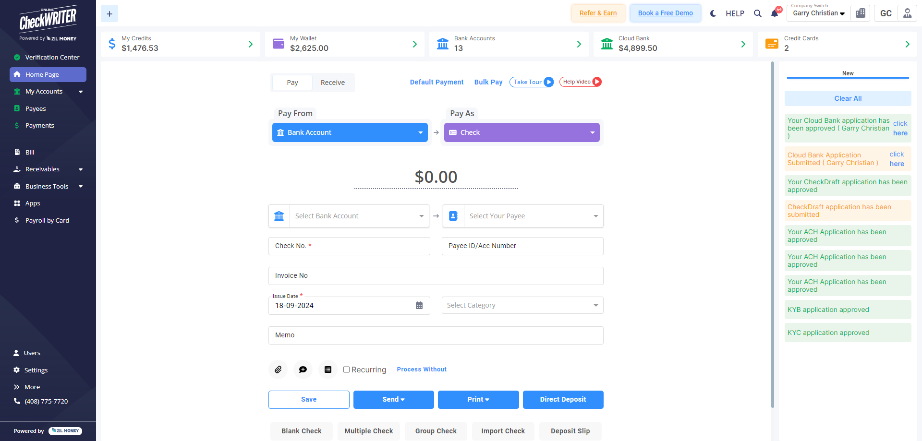Open the Issue Date calendar icon

(419, 306)
